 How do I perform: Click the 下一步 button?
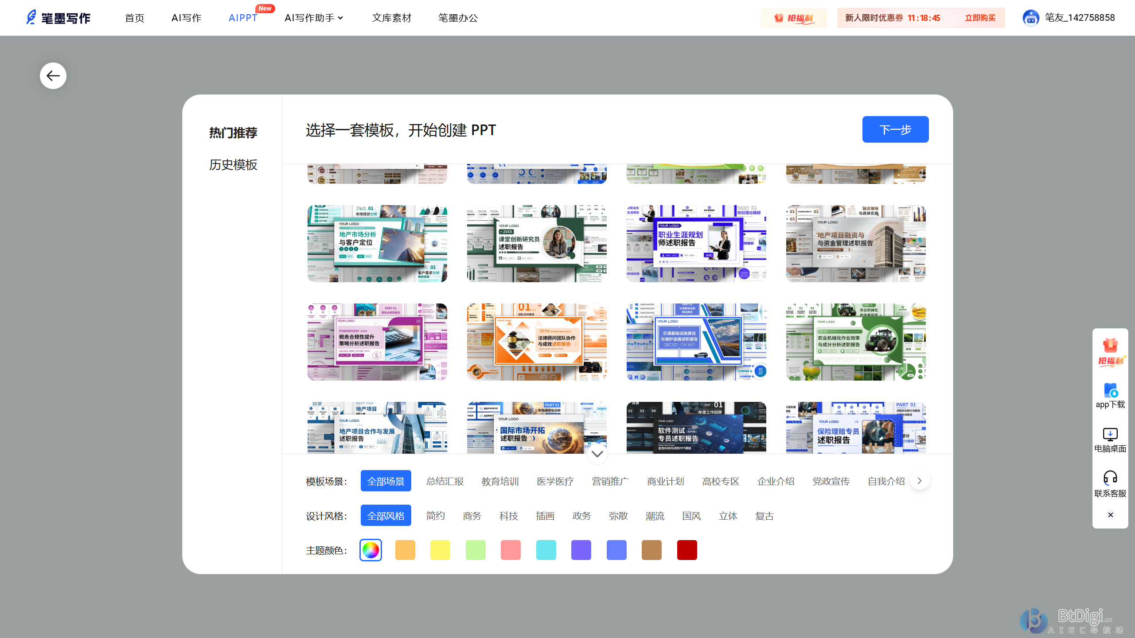point(895,129)
